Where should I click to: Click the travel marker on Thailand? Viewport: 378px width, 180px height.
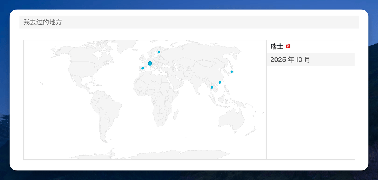(x=211, y=87)
